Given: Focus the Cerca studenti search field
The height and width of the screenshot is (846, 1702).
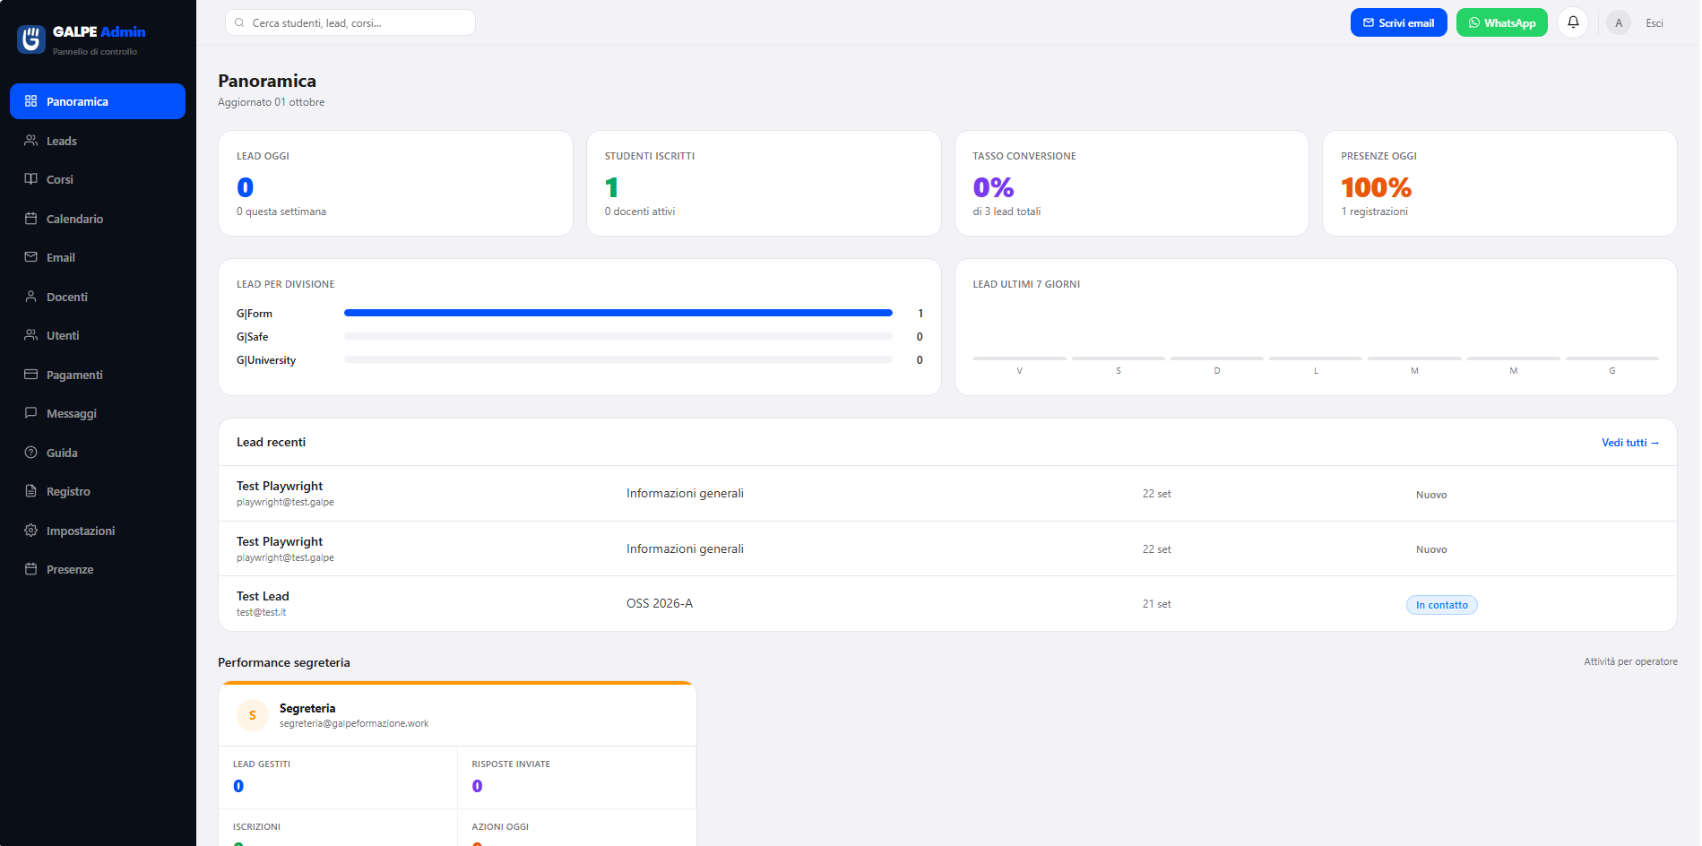Looking at the screenshot, I should 350,23.
